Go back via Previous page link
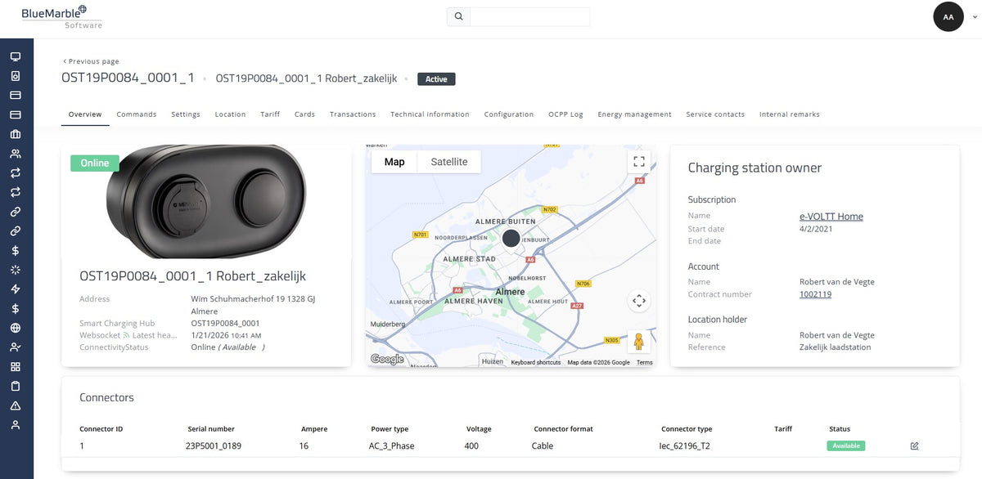The height and width of the screenshot is (479, 982). tap(91, 61)
